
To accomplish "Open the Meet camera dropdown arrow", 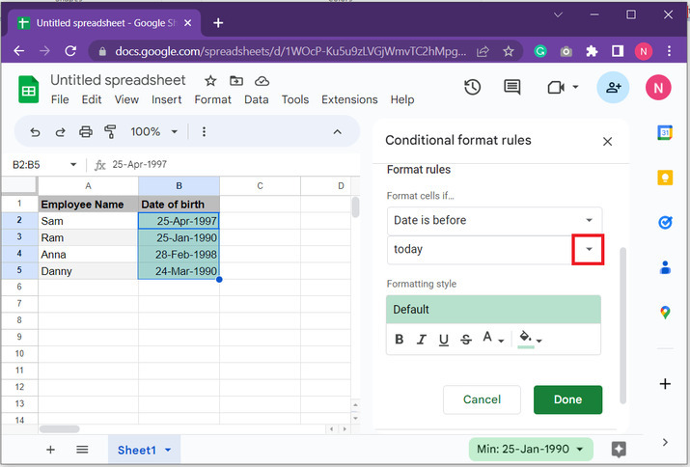I will (x=575, y=87).
